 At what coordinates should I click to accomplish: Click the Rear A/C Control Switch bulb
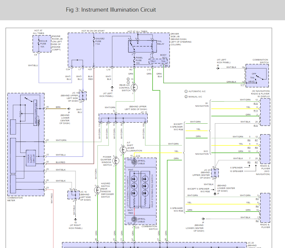134,88
